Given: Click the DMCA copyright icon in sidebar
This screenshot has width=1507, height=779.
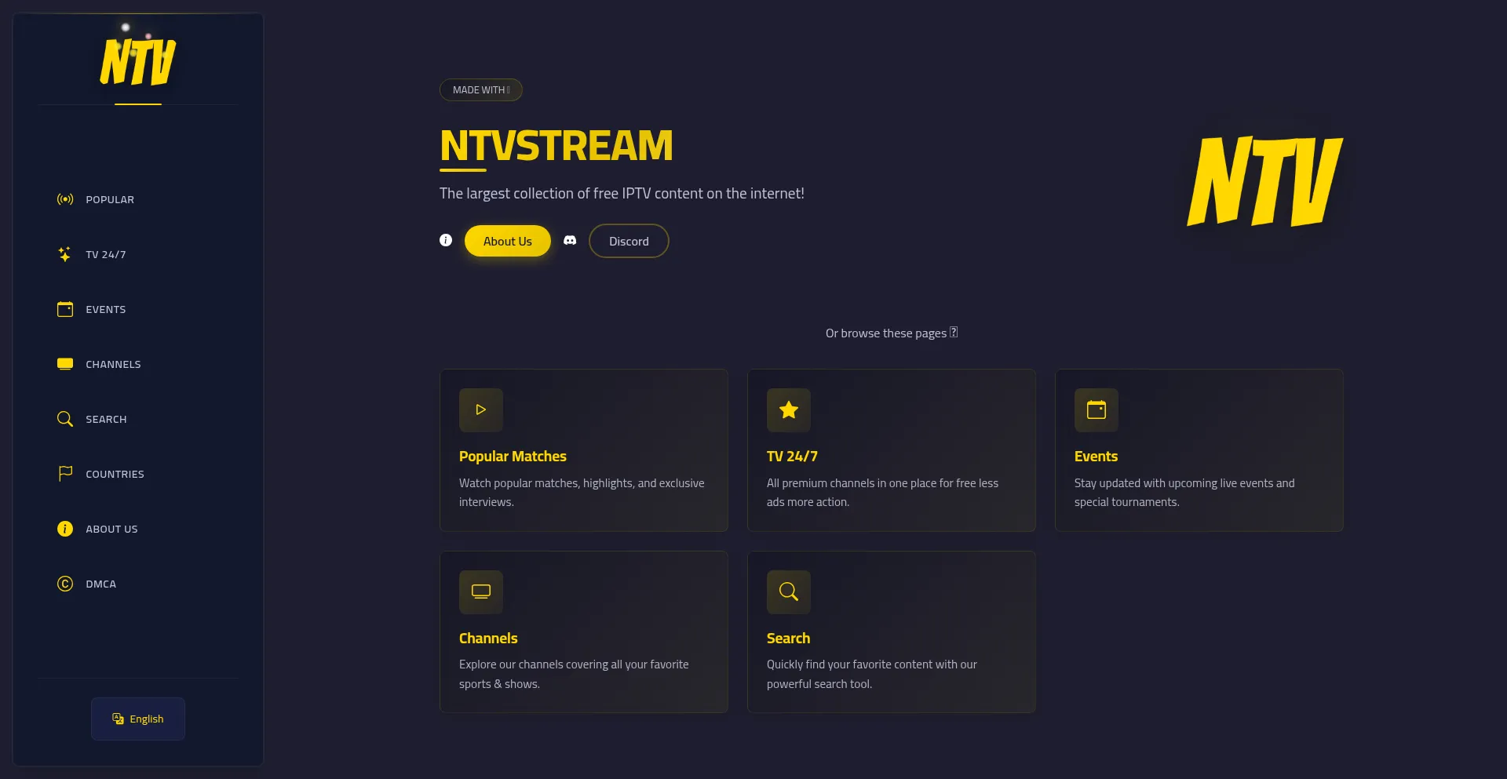Looking at the screenshot, I should click(x=65, y=584).
